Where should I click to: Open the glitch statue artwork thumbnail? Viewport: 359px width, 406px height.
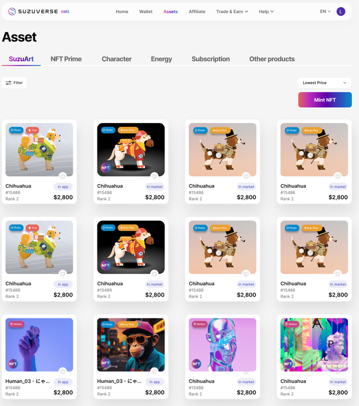314,345
